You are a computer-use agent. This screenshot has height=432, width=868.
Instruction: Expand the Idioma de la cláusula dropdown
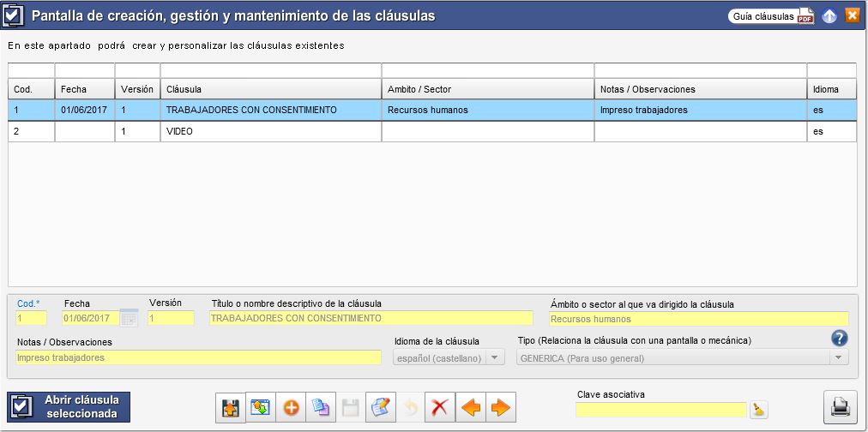(x=496, y=358)
